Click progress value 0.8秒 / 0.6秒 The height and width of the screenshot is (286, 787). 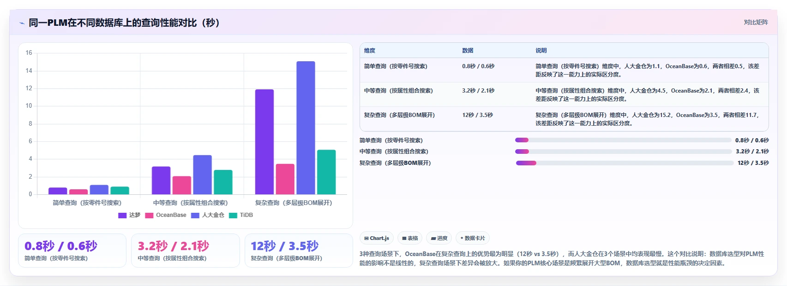click(752, 140)
